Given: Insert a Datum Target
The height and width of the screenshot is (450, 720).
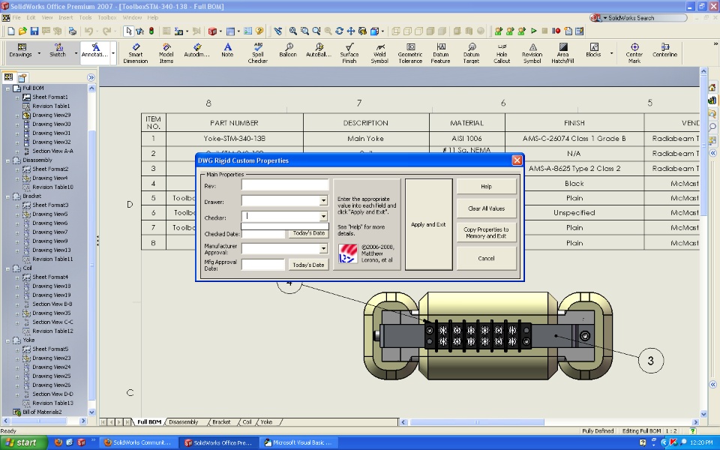Looking at the screenshot, I should pyautogui.click(x=471, y=53).
